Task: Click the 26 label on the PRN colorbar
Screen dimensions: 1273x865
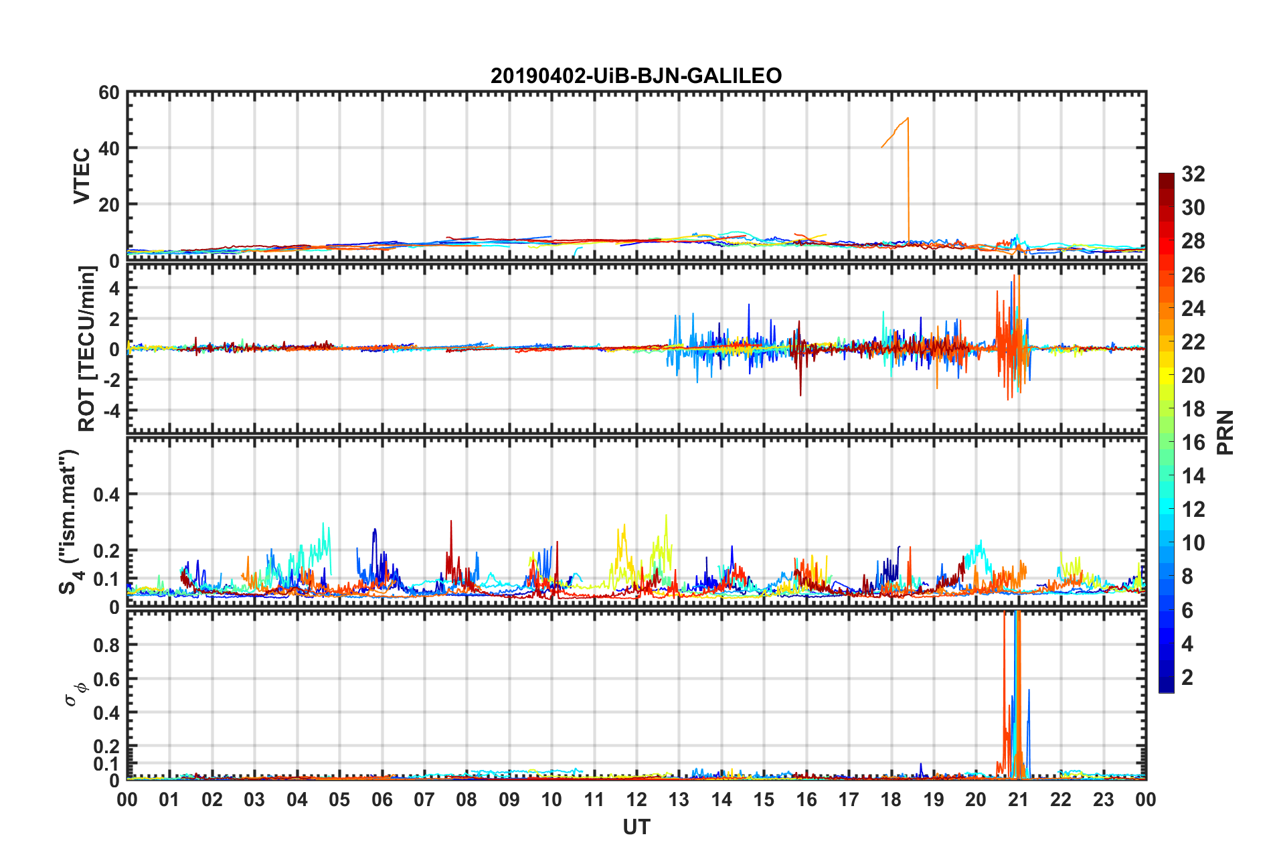Action: tap(1193, 275)
